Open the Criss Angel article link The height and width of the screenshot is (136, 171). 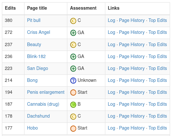tap(39, 32)
